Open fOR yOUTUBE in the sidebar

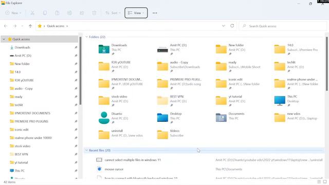tap(24, 80)
